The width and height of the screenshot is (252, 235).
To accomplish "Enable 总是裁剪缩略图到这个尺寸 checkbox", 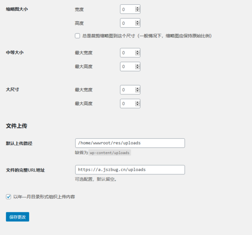I will click(x=77, y=36).
